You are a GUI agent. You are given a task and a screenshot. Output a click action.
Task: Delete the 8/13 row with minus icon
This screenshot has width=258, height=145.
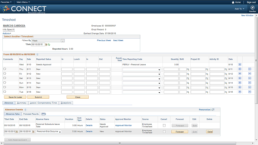[x=250, y=78]
